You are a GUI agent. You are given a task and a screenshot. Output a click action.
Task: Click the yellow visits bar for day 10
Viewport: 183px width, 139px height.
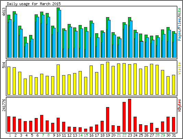[58, 80]
